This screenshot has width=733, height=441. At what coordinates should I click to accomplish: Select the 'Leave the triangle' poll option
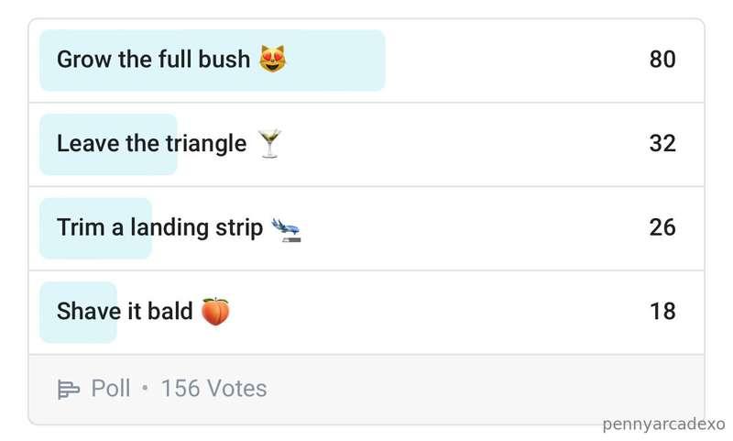366,145
